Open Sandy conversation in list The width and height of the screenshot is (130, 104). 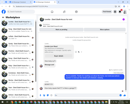click(17, 45)
